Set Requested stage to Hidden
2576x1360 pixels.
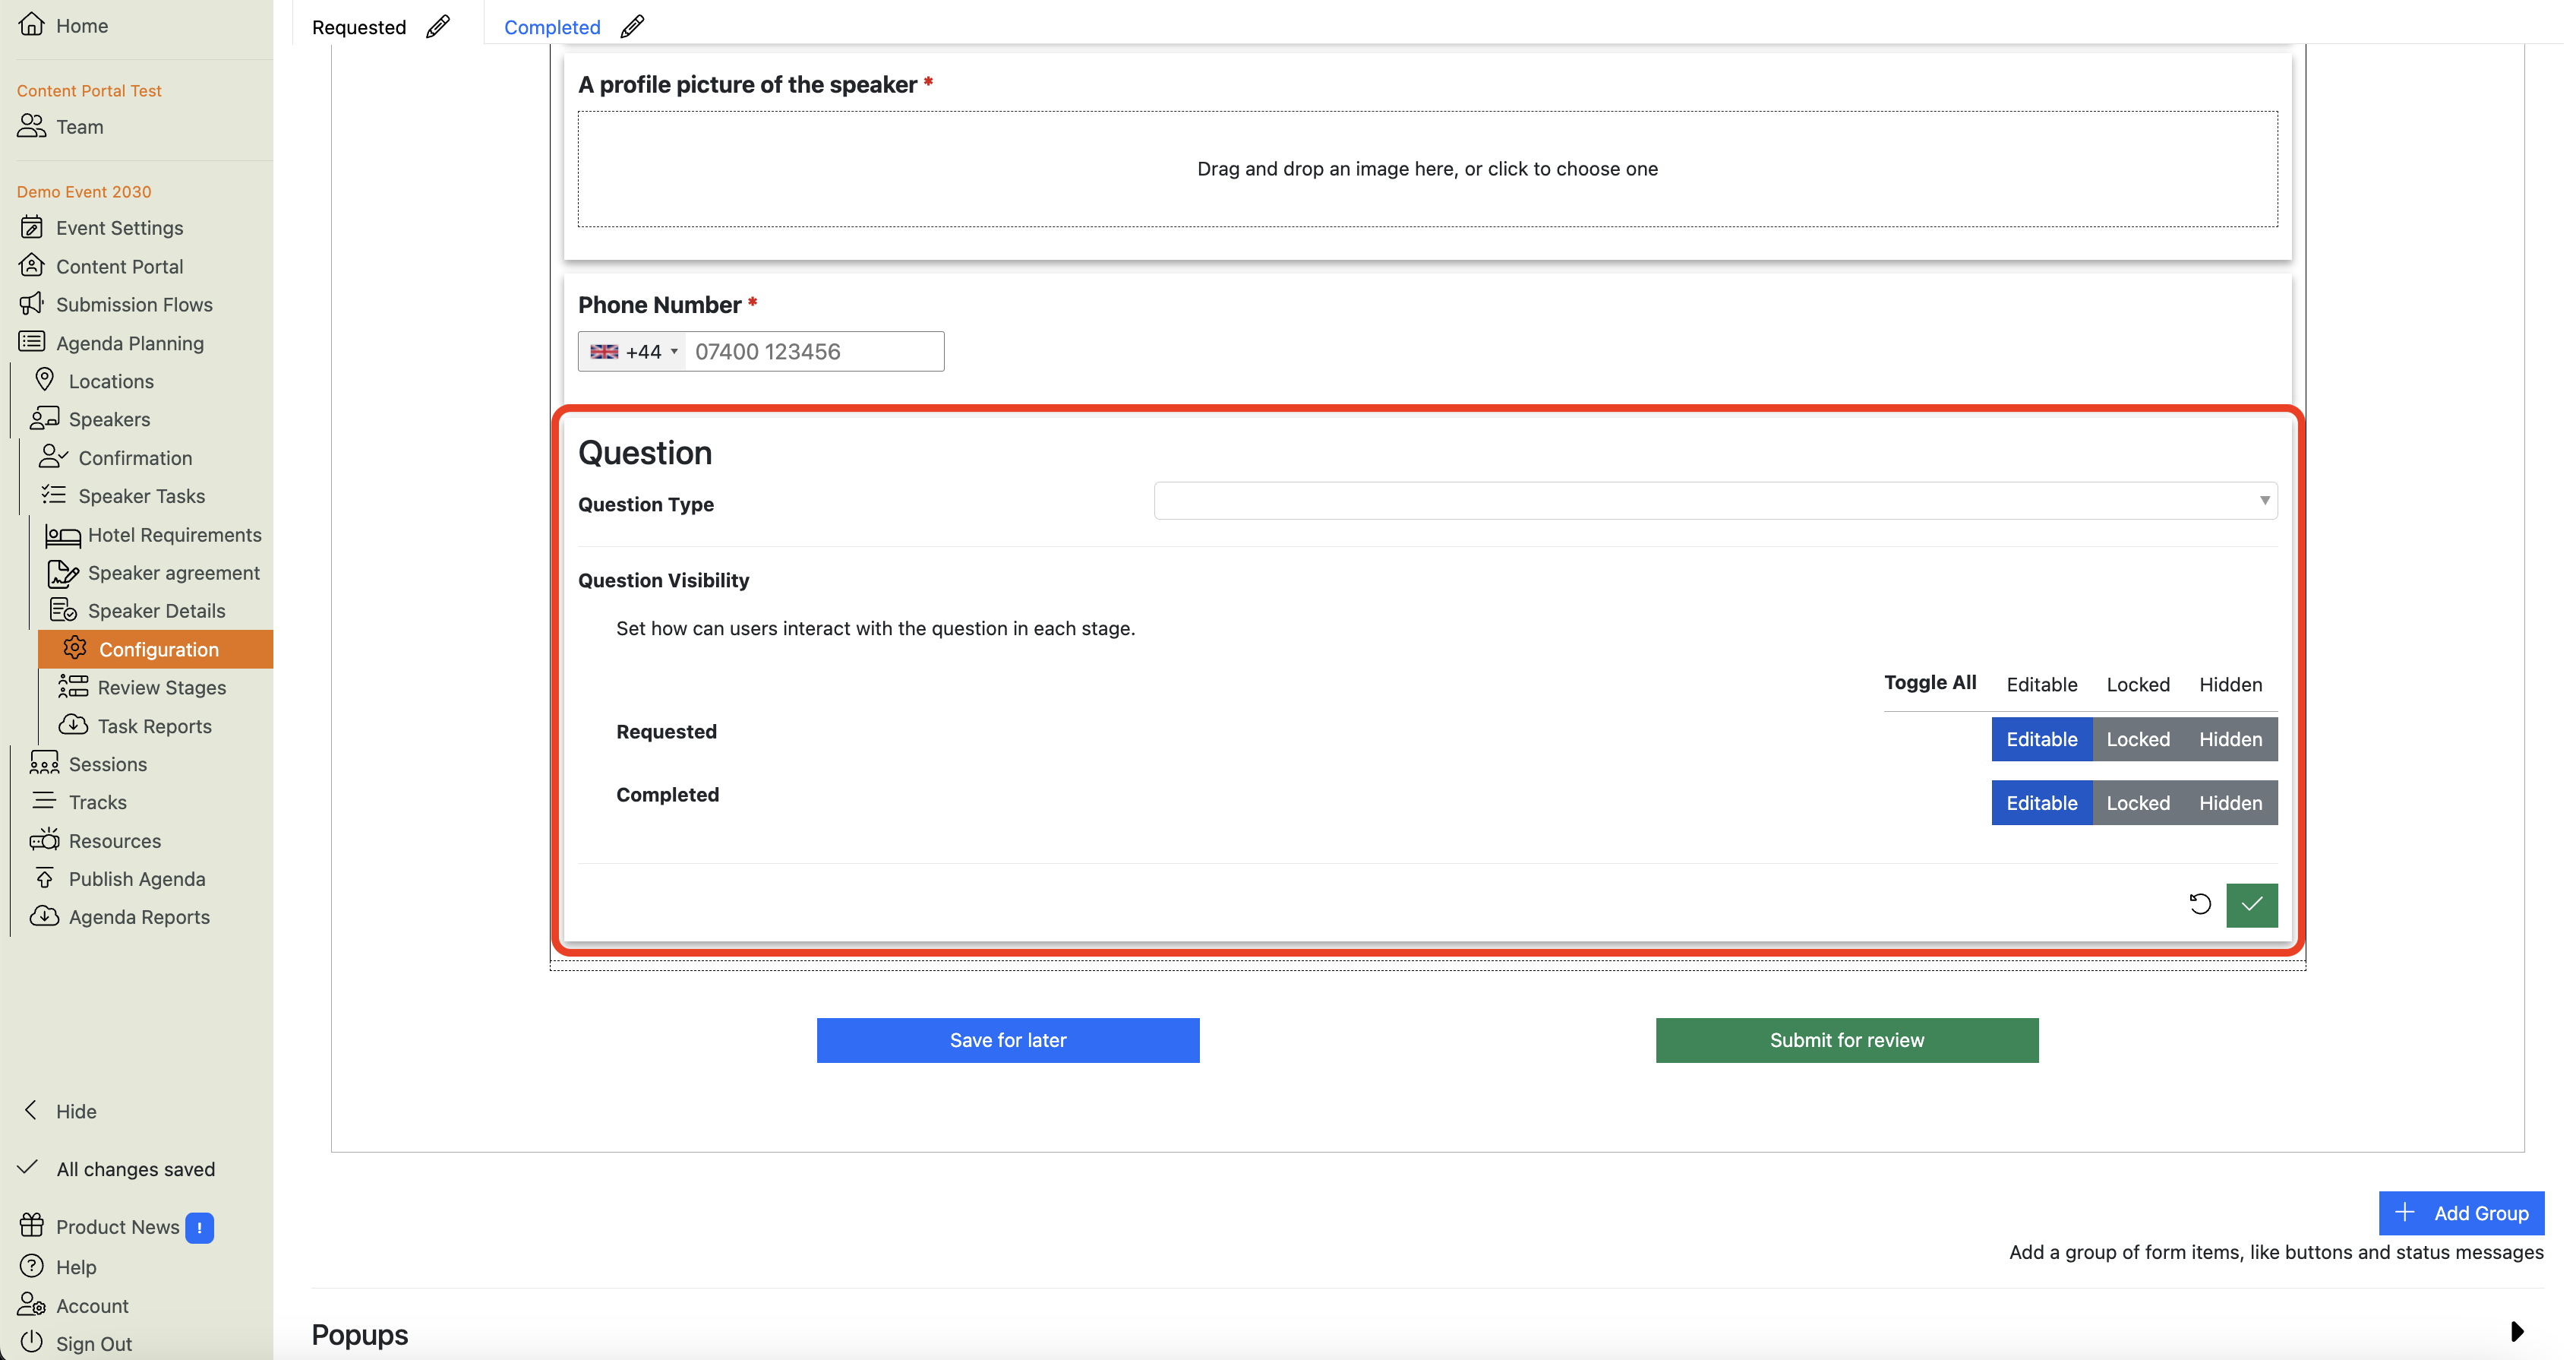click(2230, 739)
